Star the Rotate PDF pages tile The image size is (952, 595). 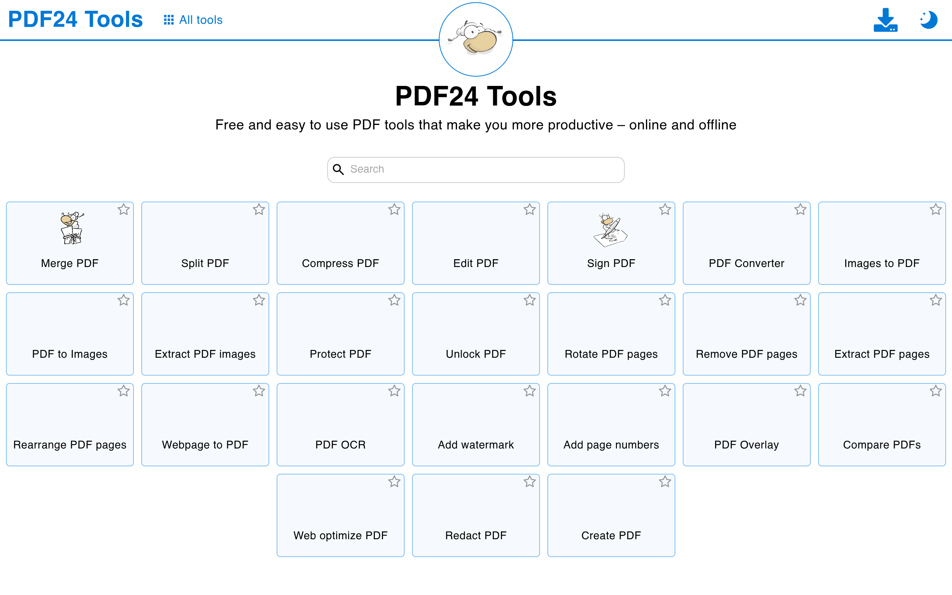[x=665, y=300]
